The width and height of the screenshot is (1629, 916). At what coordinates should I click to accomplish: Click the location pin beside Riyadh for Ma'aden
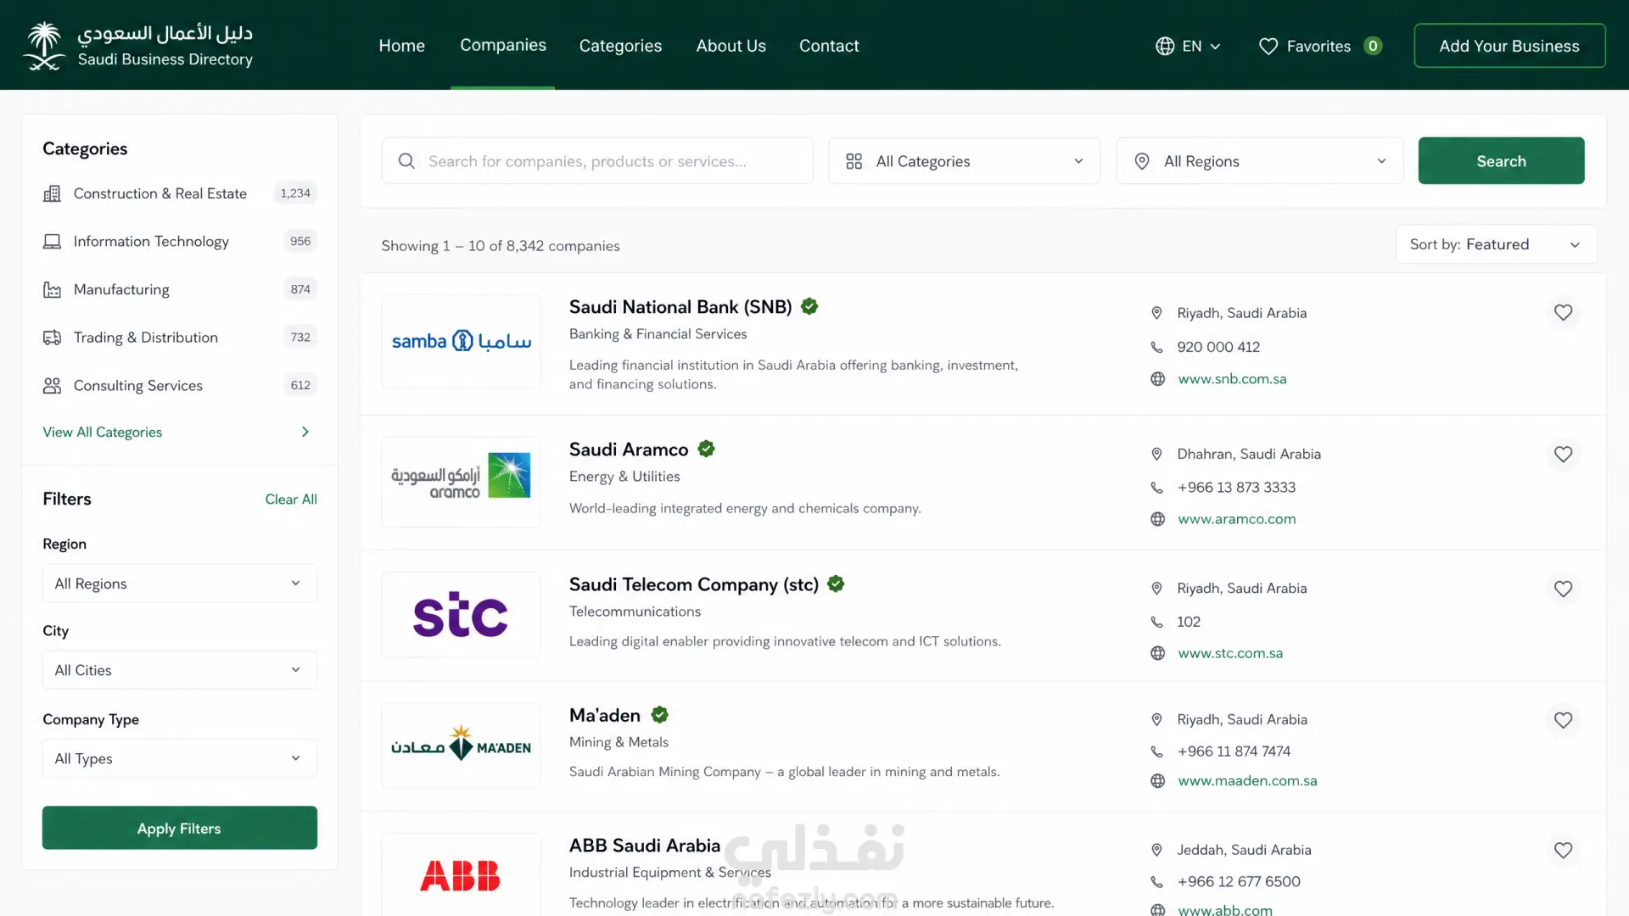point(1156,719)
